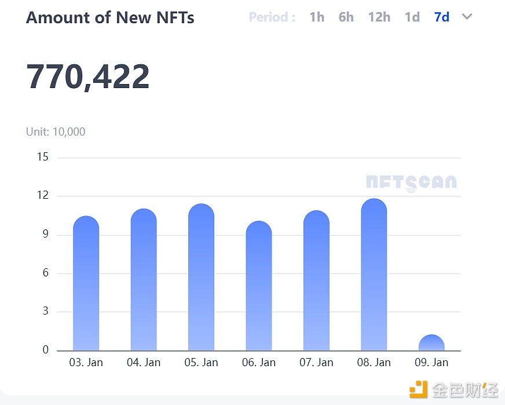Select the 03. Jan bar on the chart
The height and width of the screenshot is (405, 505).
(x=86, y=284)
